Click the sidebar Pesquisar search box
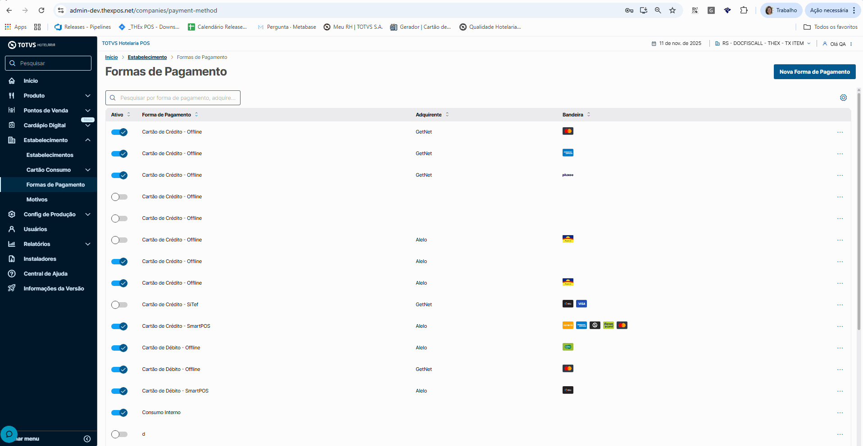The height and width of the screenshot is (446, 863). (48, 63)
